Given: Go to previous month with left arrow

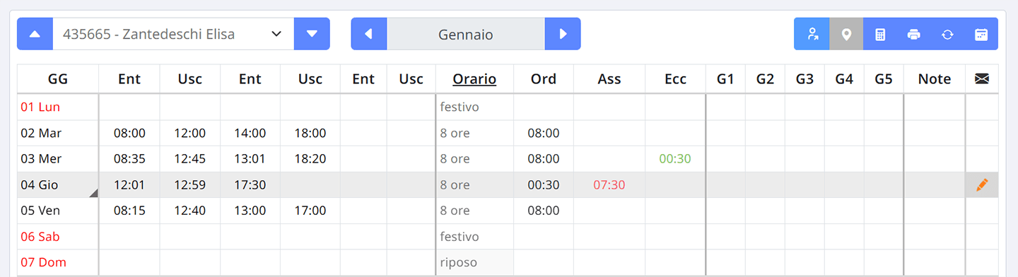Looking at the screenshot, I should coord(369,34).
